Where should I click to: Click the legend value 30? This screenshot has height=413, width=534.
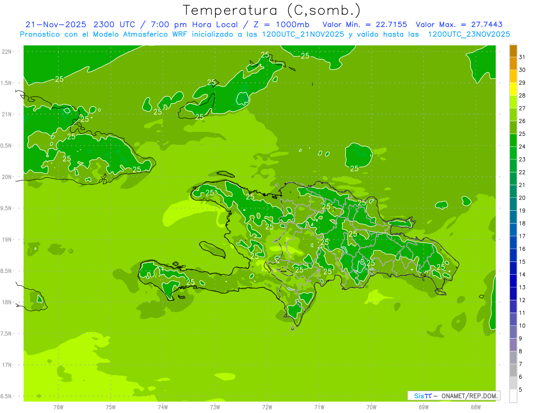click(522, 70)
